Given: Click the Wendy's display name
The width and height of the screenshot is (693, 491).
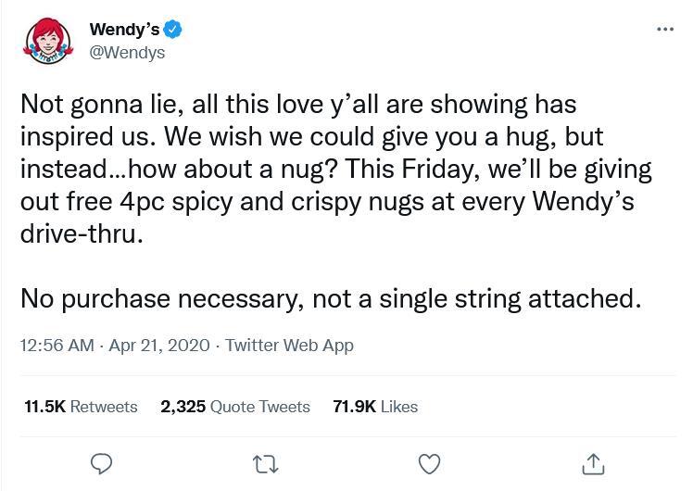Looking at the screenshot, I should [x=124, y=30].
